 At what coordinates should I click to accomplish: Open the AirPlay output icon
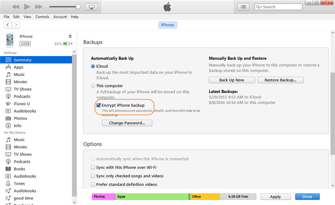91,7
